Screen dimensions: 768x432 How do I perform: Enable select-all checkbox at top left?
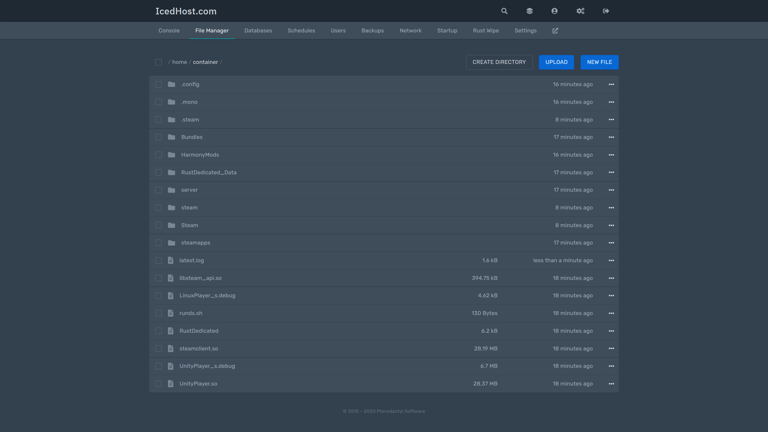[158, 62]
